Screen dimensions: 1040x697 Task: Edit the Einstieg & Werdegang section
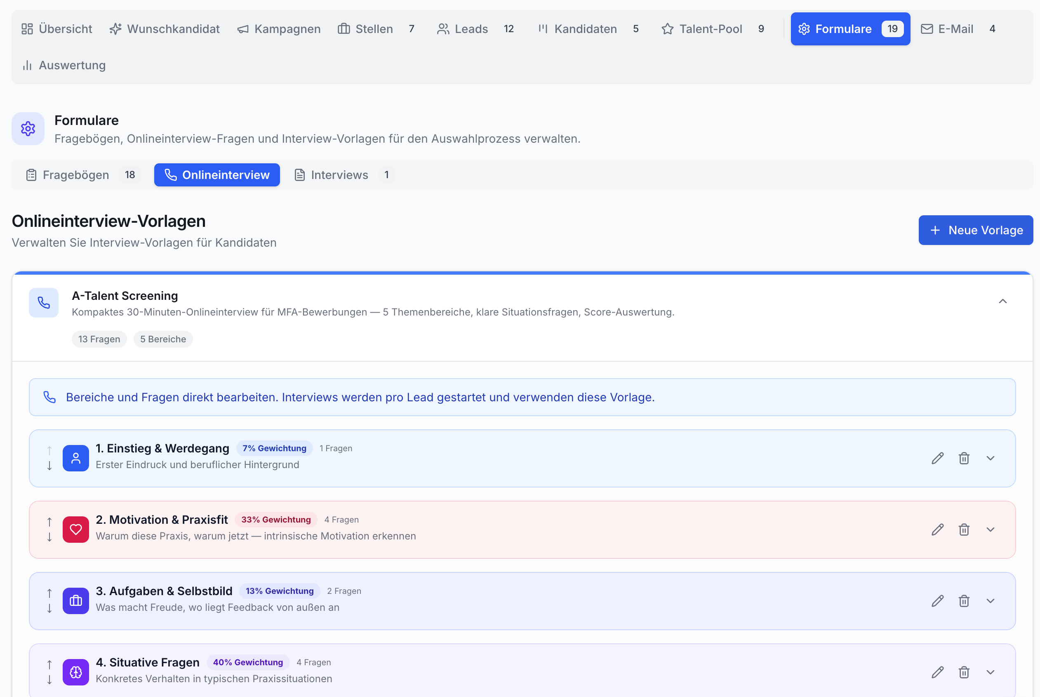937,458
